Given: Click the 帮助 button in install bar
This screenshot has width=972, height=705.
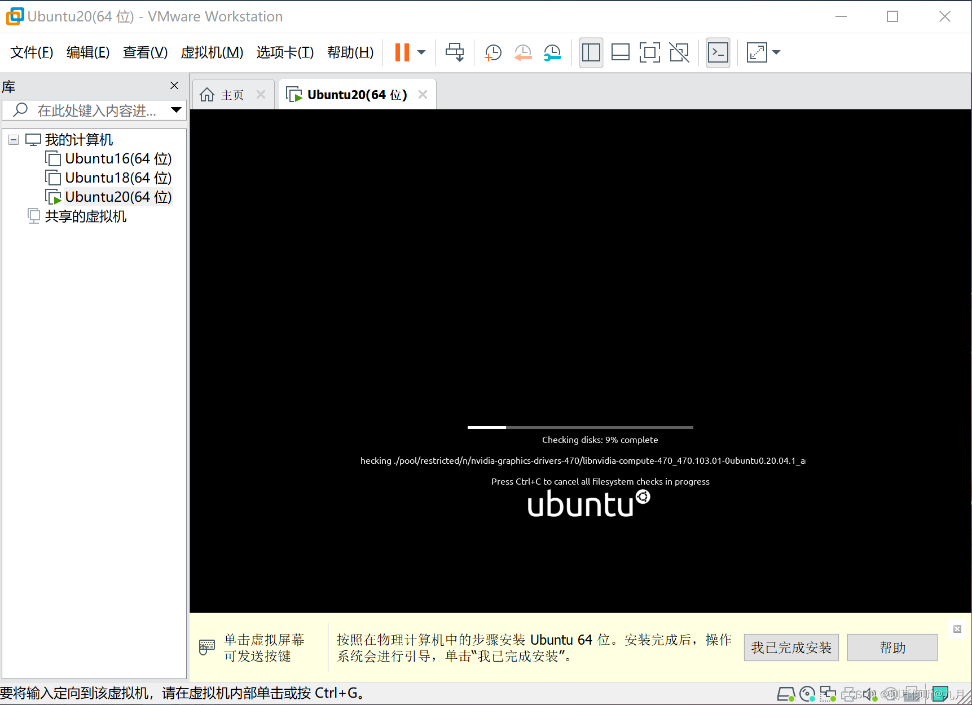Looking at the screenshot, I should [892, 648].
